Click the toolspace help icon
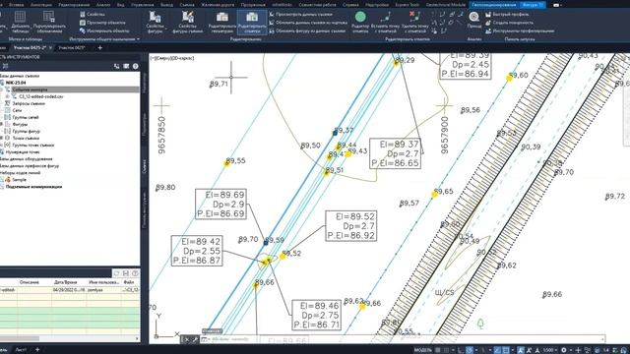Screen dimensions: 630x354 click(136, 66)
